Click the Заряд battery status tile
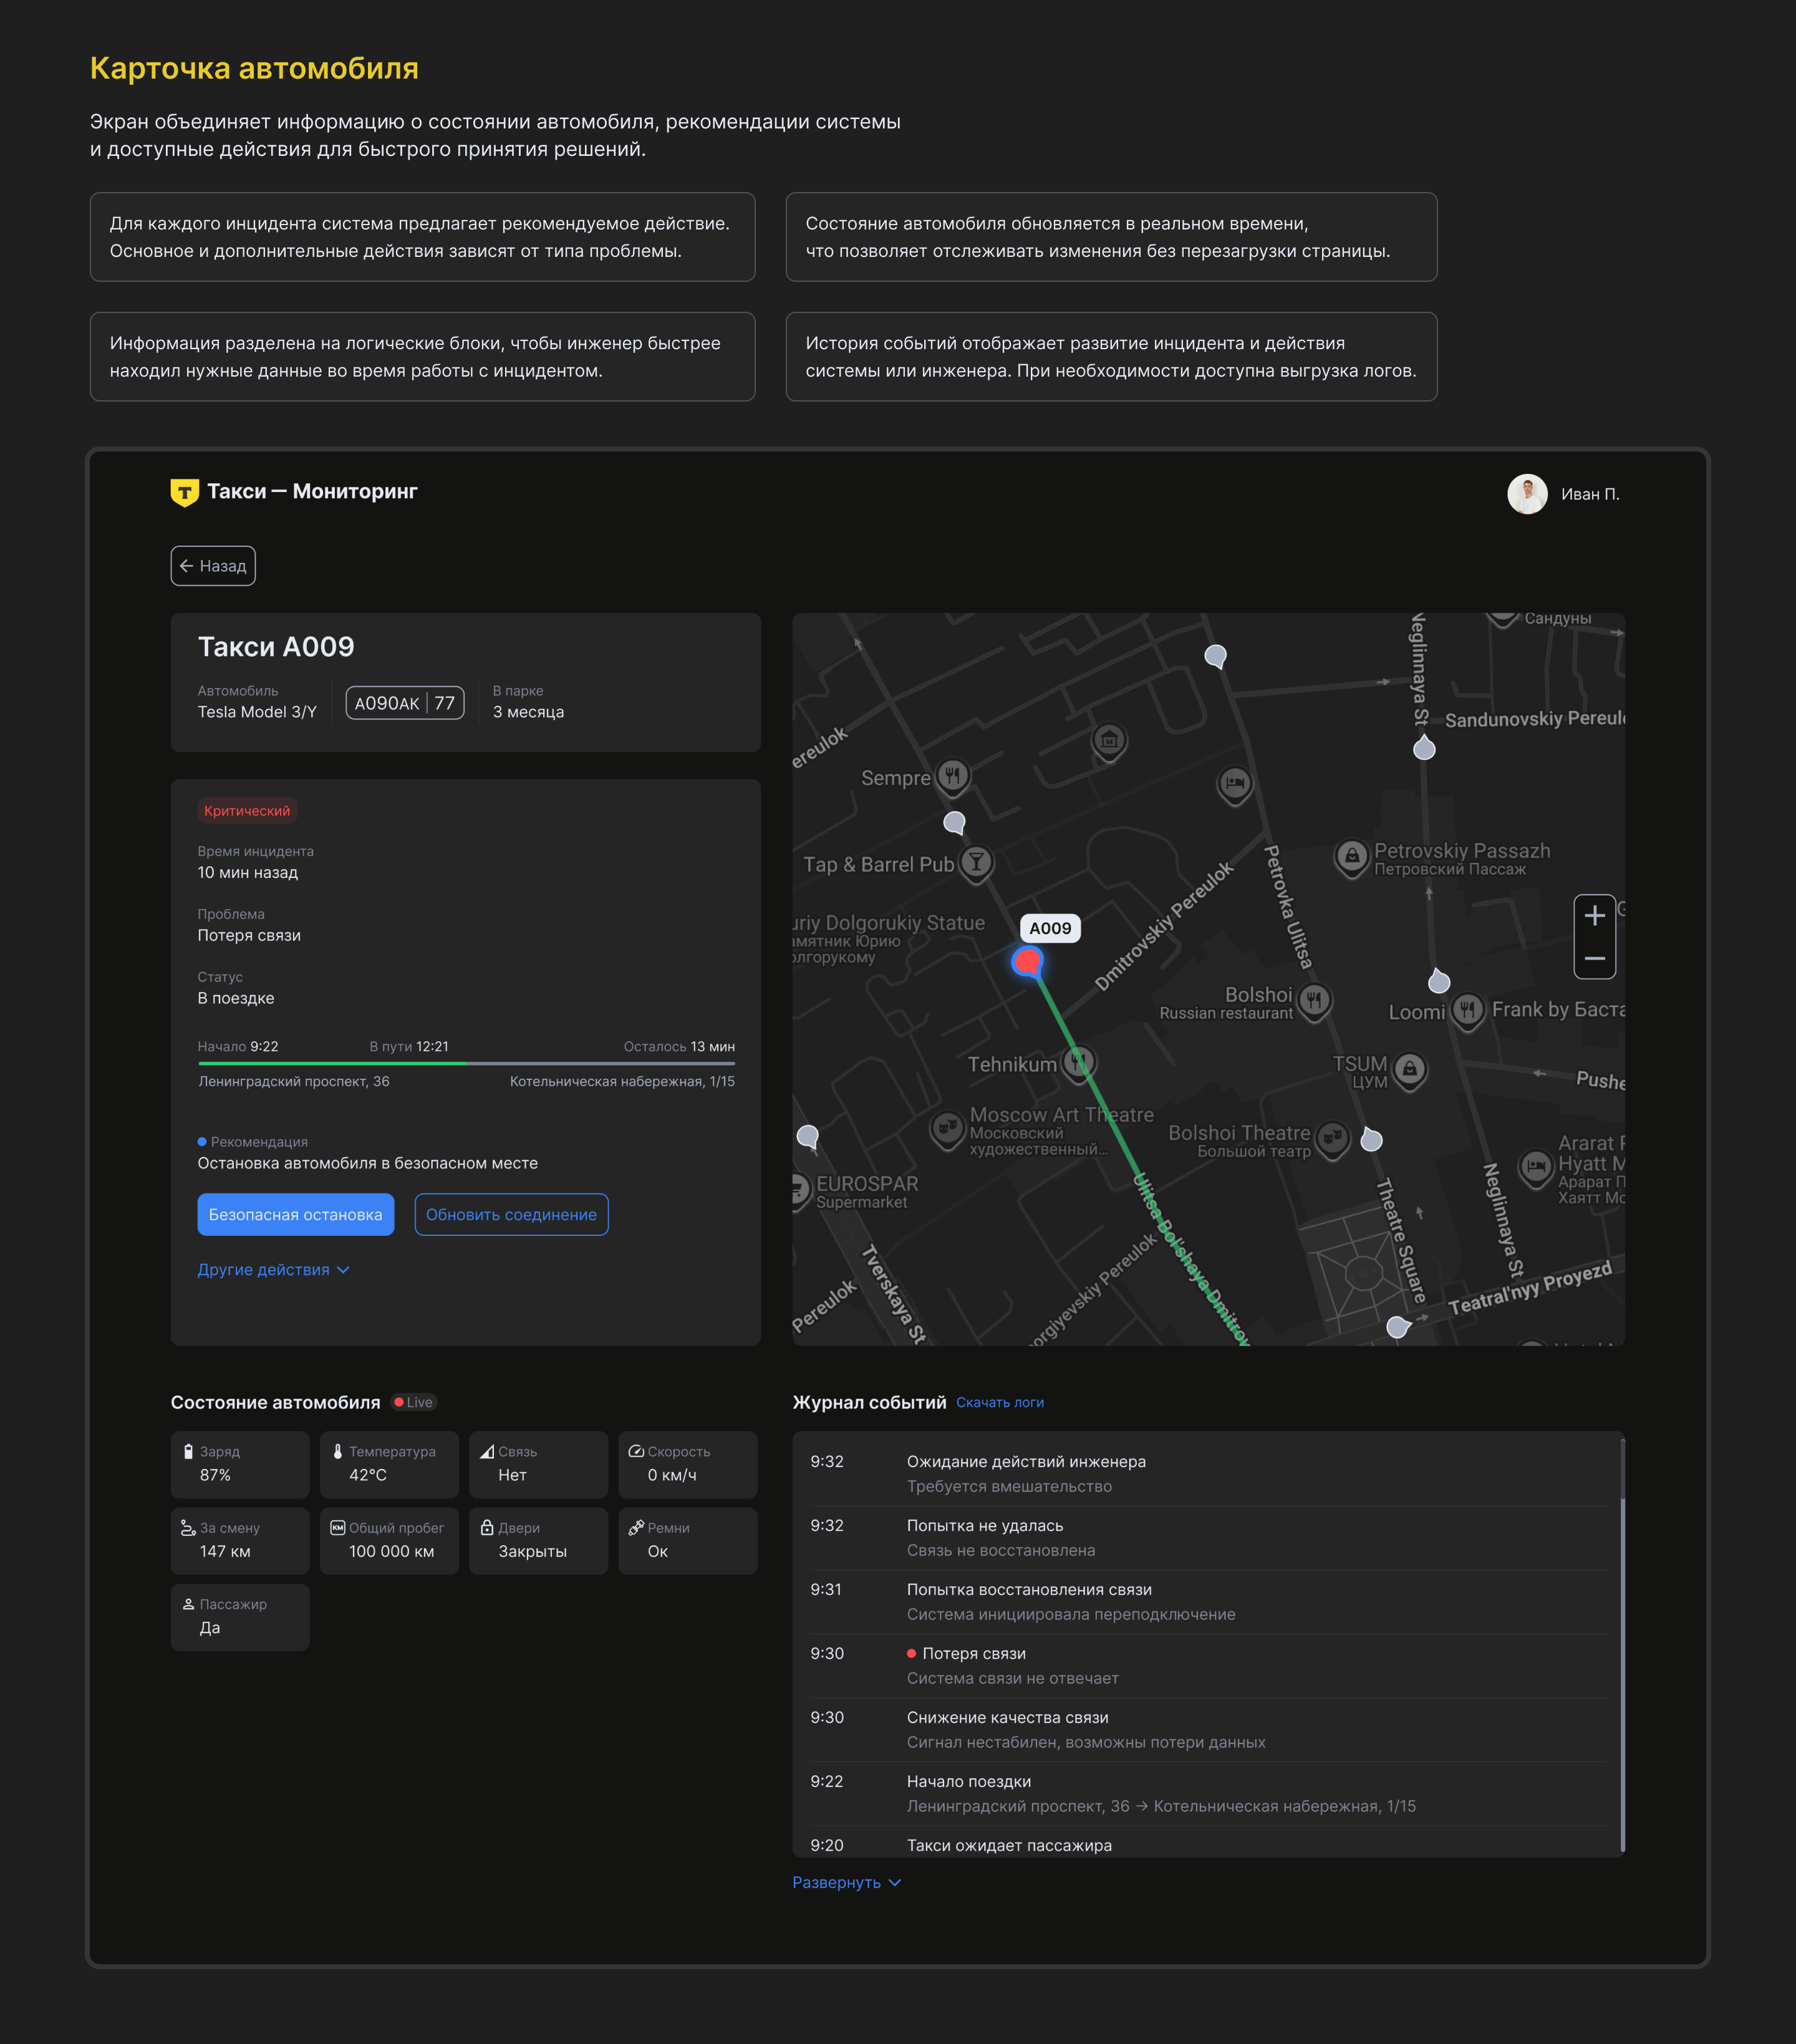Screen dimensions: 1796x2044 pos(240,1464)
